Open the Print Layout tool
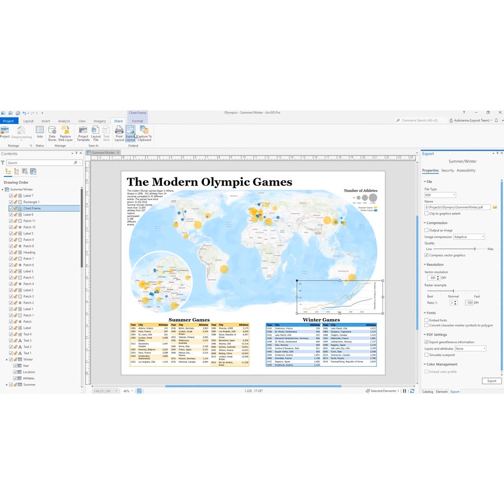Viewport: 504px width, 504px height. [119, 133]
